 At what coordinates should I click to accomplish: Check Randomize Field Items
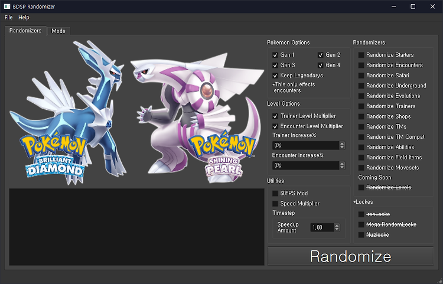pos(361,158)
